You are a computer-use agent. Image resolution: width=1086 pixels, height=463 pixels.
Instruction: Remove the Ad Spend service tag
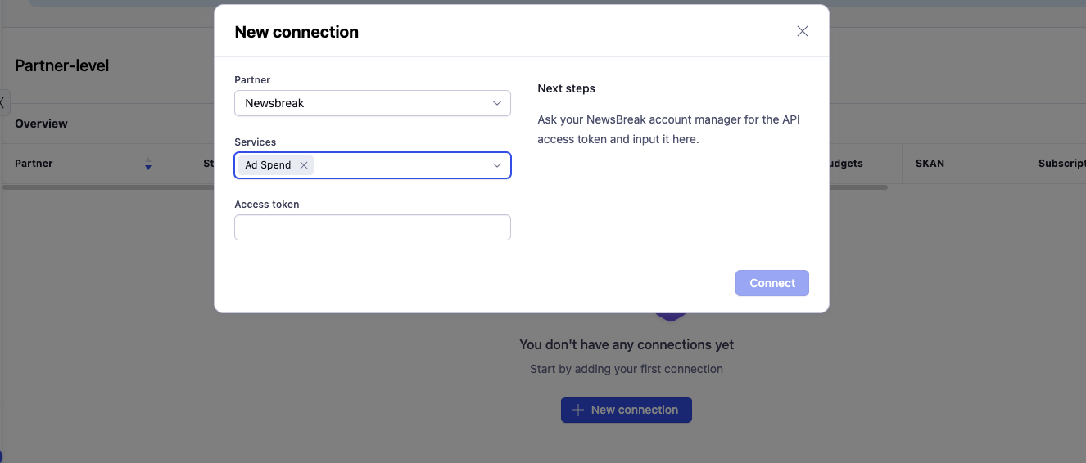(x=304, y=165)
